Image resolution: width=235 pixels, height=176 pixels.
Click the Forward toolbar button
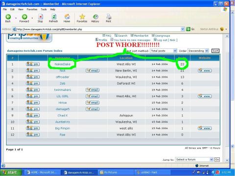click(24, 18)
